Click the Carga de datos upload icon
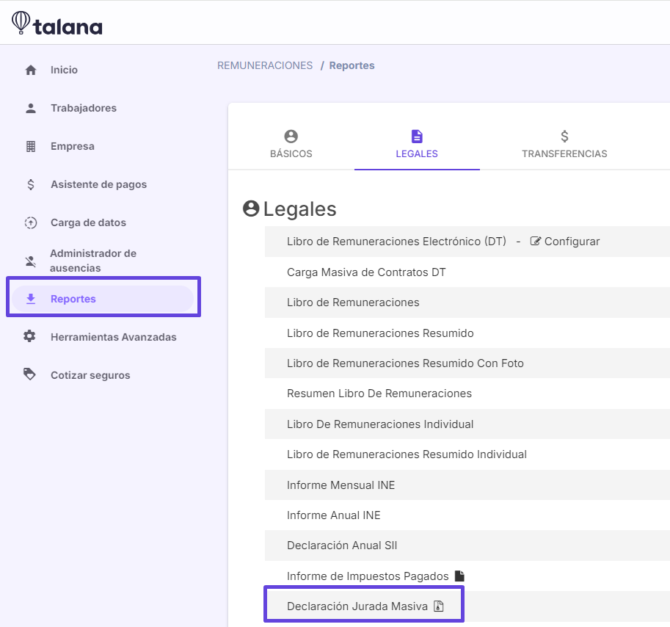This screenshot has width=670, height=627. coord(31,222)
